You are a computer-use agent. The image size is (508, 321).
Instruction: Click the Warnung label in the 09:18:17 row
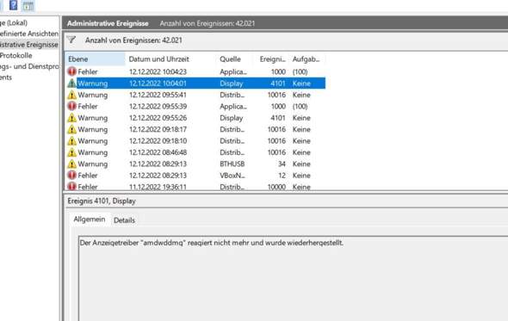(x=93, y=129)
